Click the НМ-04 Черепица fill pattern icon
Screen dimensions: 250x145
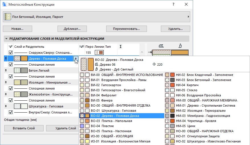(x=167, y=121)
